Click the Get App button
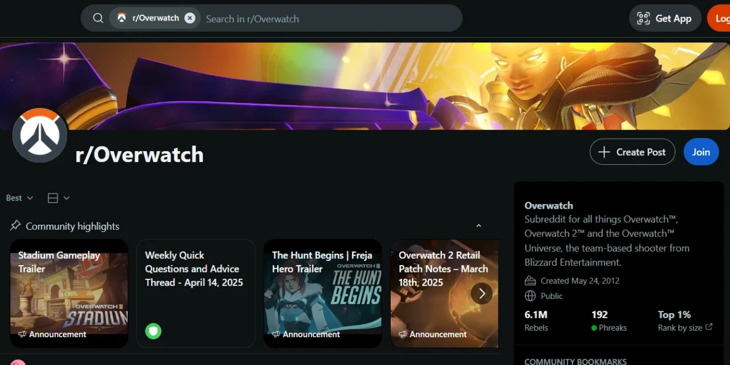The image size is (730, 365). [x=665, y=18]
